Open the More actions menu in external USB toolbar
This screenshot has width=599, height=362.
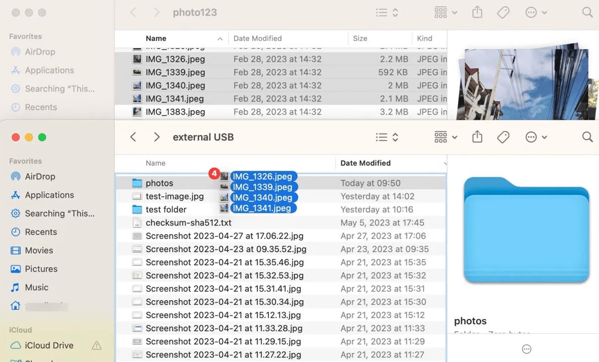click(536, 137)
